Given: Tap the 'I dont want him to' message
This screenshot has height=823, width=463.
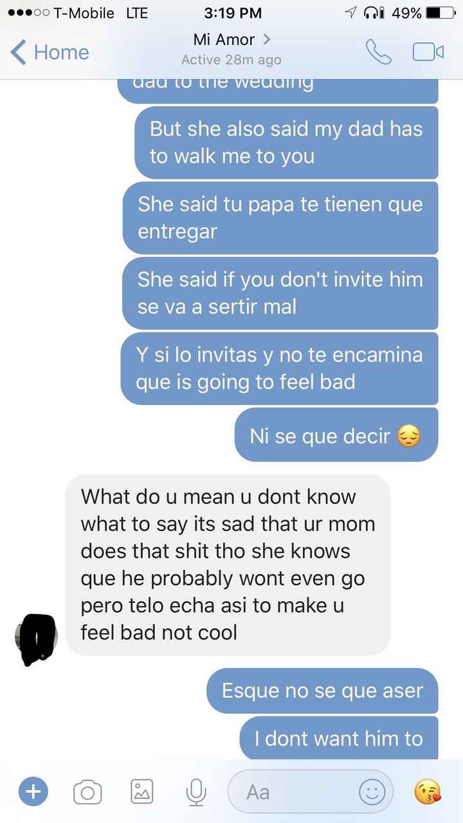Looking at the screenshot, I should [x=339, y=738].
